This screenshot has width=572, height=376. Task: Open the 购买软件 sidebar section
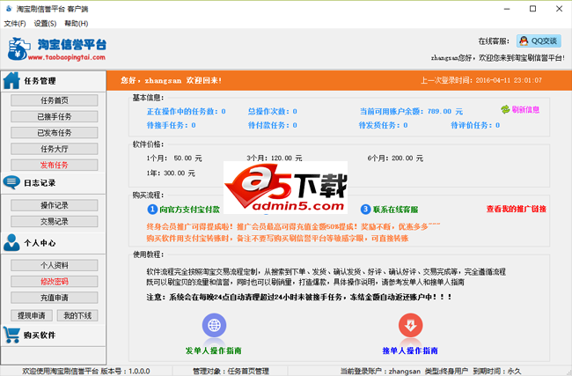pyautogui.click(x=54, y=335)
